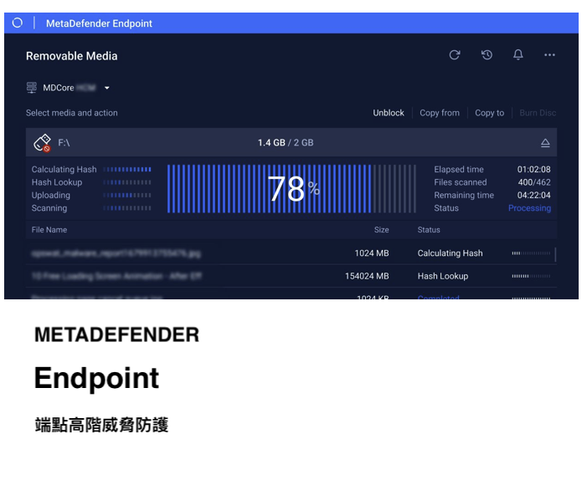Screen dimensions: 582x485
Task: Click the MDCore server icon
Action: pyautogui.click(x=32, y=88)
